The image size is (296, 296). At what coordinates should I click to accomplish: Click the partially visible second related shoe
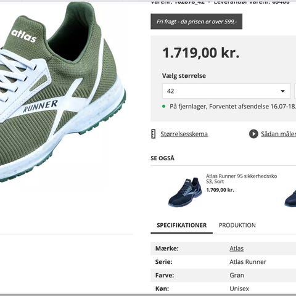tap(290, 199)
